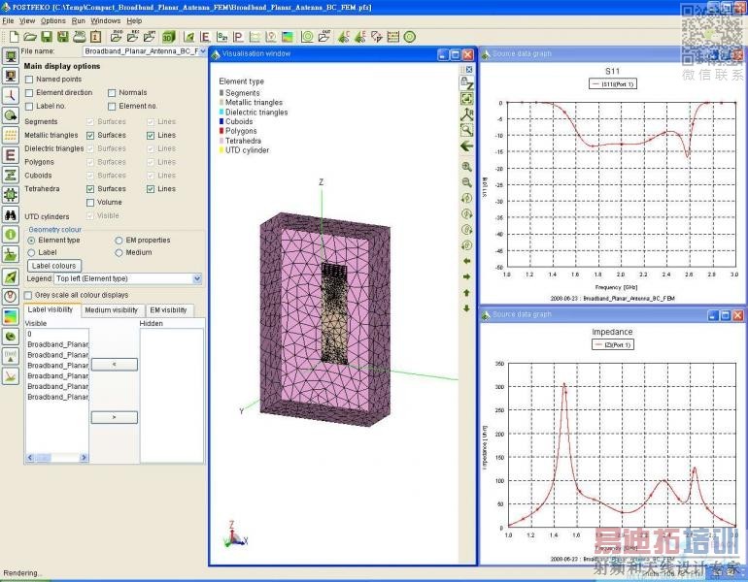Open the Windows menu
The height and width of the screenshot is (582, 748).
106,21
